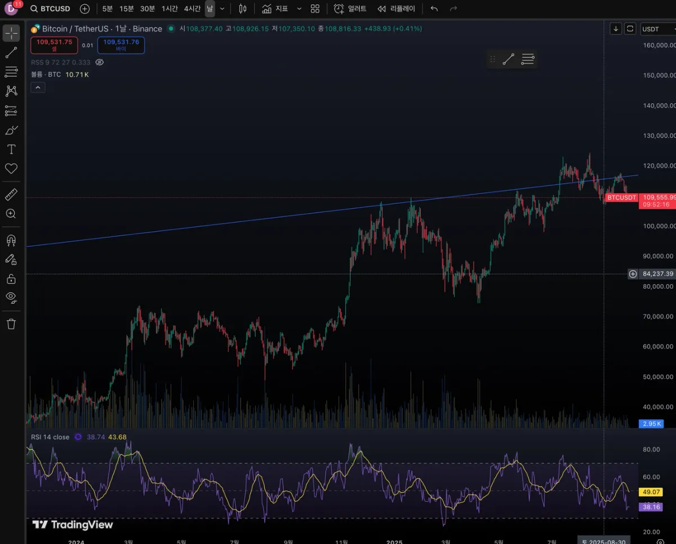Open the XABCD pattern tools
Screen dimensions: 676x544
tap(11, 91)
